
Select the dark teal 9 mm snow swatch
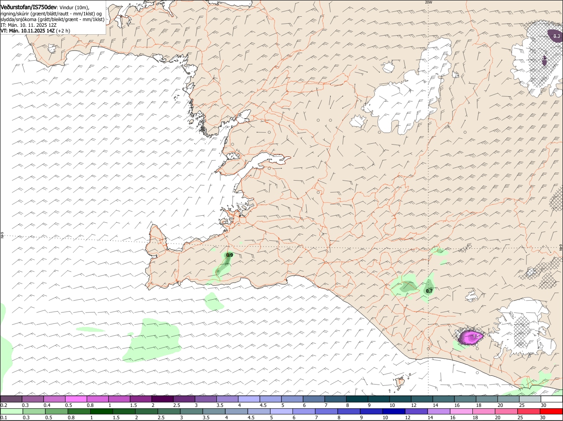379,399
